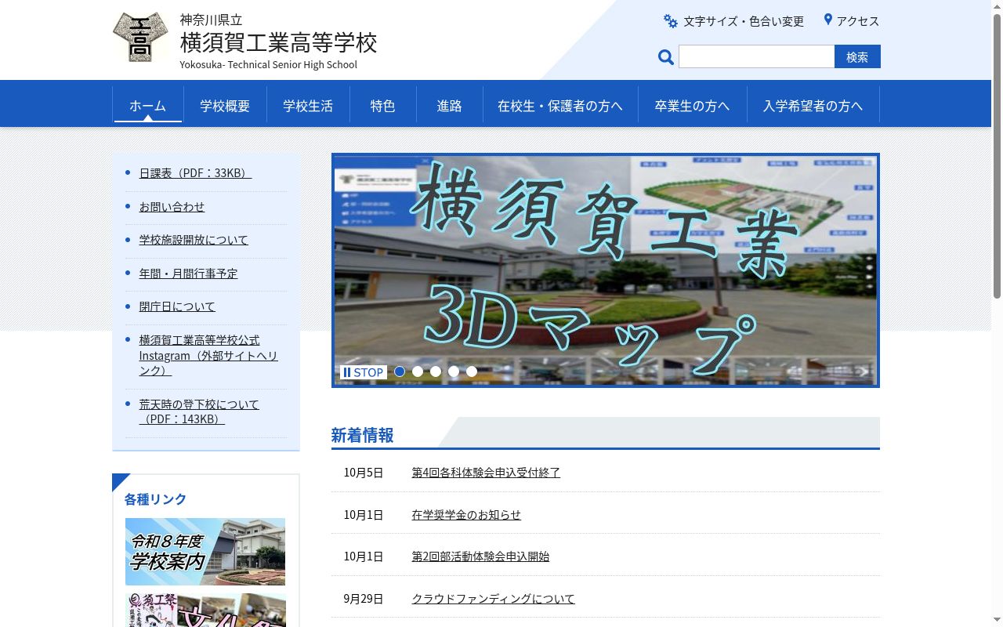Open the 学校生活 menu item
This screenshot has height=627, width=1003.
point(308,105)
